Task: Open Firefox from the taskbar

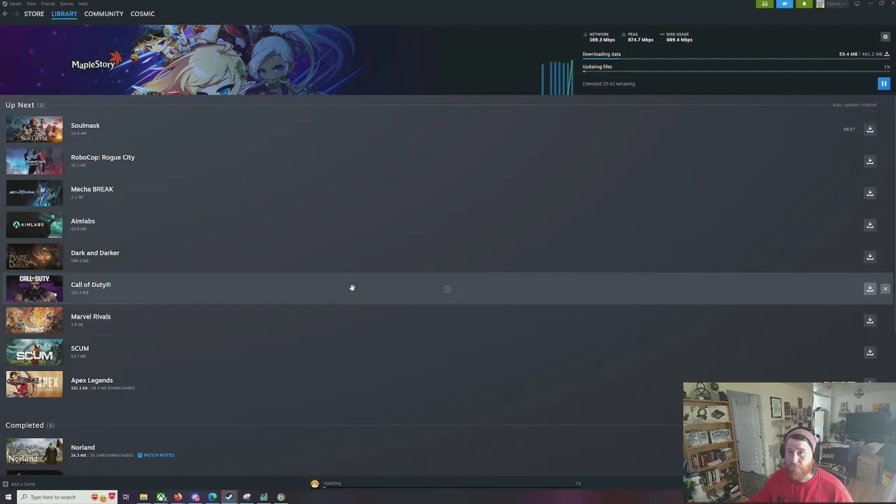Action: 178,497
